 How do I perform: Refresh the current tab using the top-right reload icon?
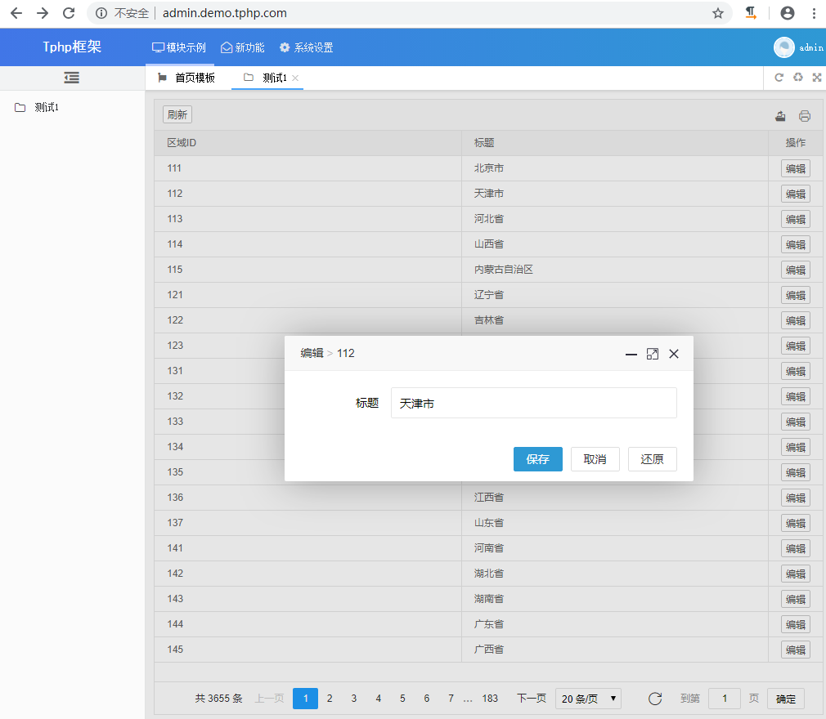(779, 78)
